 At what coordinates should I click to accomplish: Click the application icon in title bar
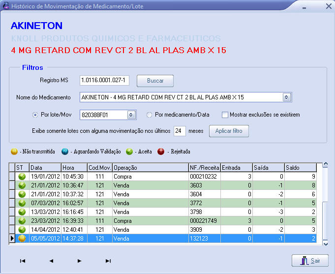pyautogui.click(x=6, y=6)
